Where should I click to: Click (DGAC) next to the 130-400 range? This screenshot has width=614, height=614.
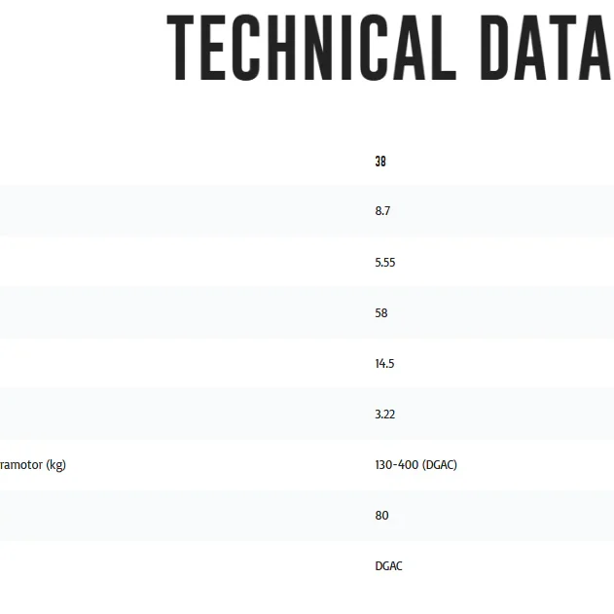(x=440, y=465)
